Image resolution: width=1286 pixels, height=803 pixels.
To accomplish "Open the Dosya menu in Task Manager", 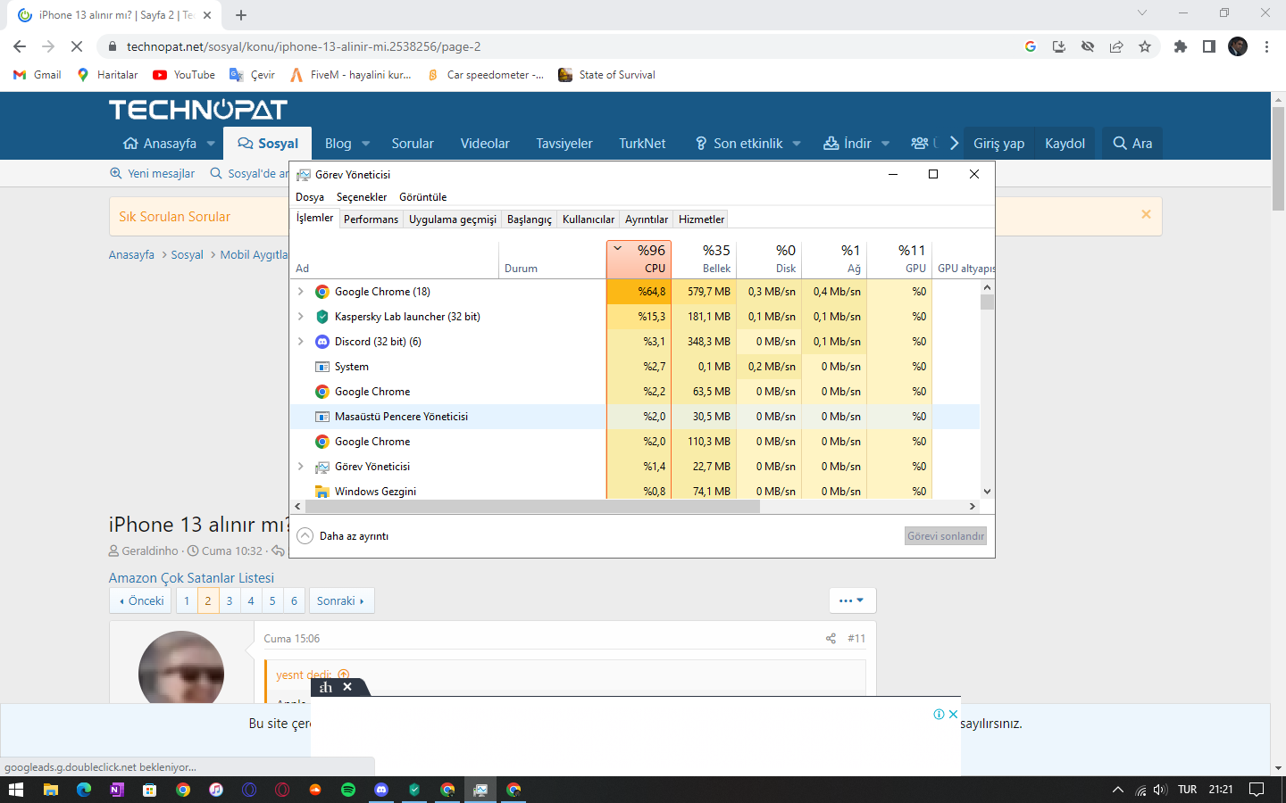I will coord(310,197).
